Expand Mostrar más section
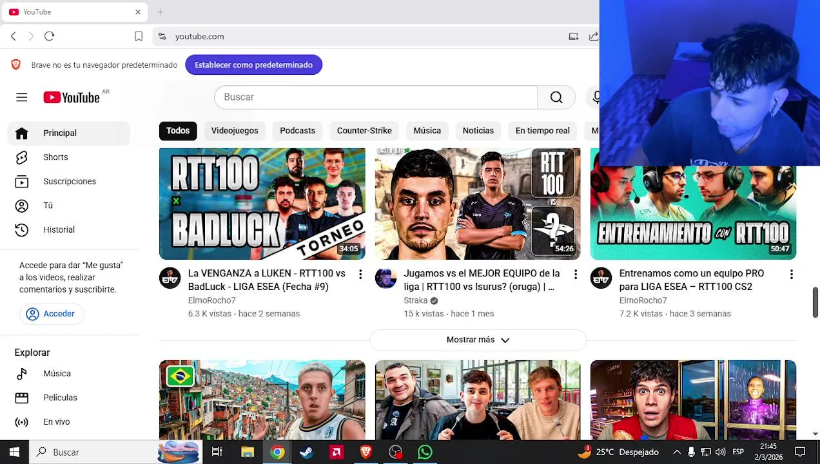Screen dimensions: 820x464 [x=478, y=340]
